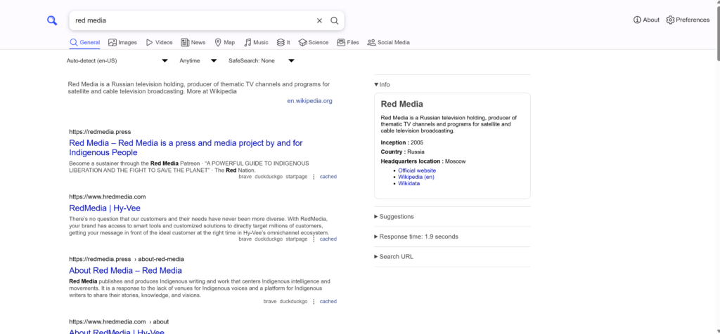
Task: Open more options for RedMedia Hy-Vee result
Action: (314, 239)
